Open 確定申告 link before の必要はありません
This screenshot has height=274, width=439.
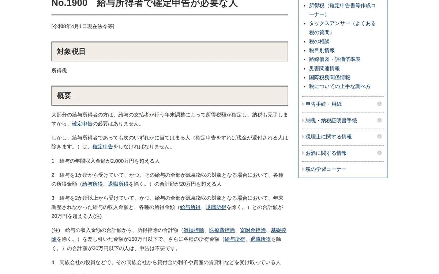82,124
